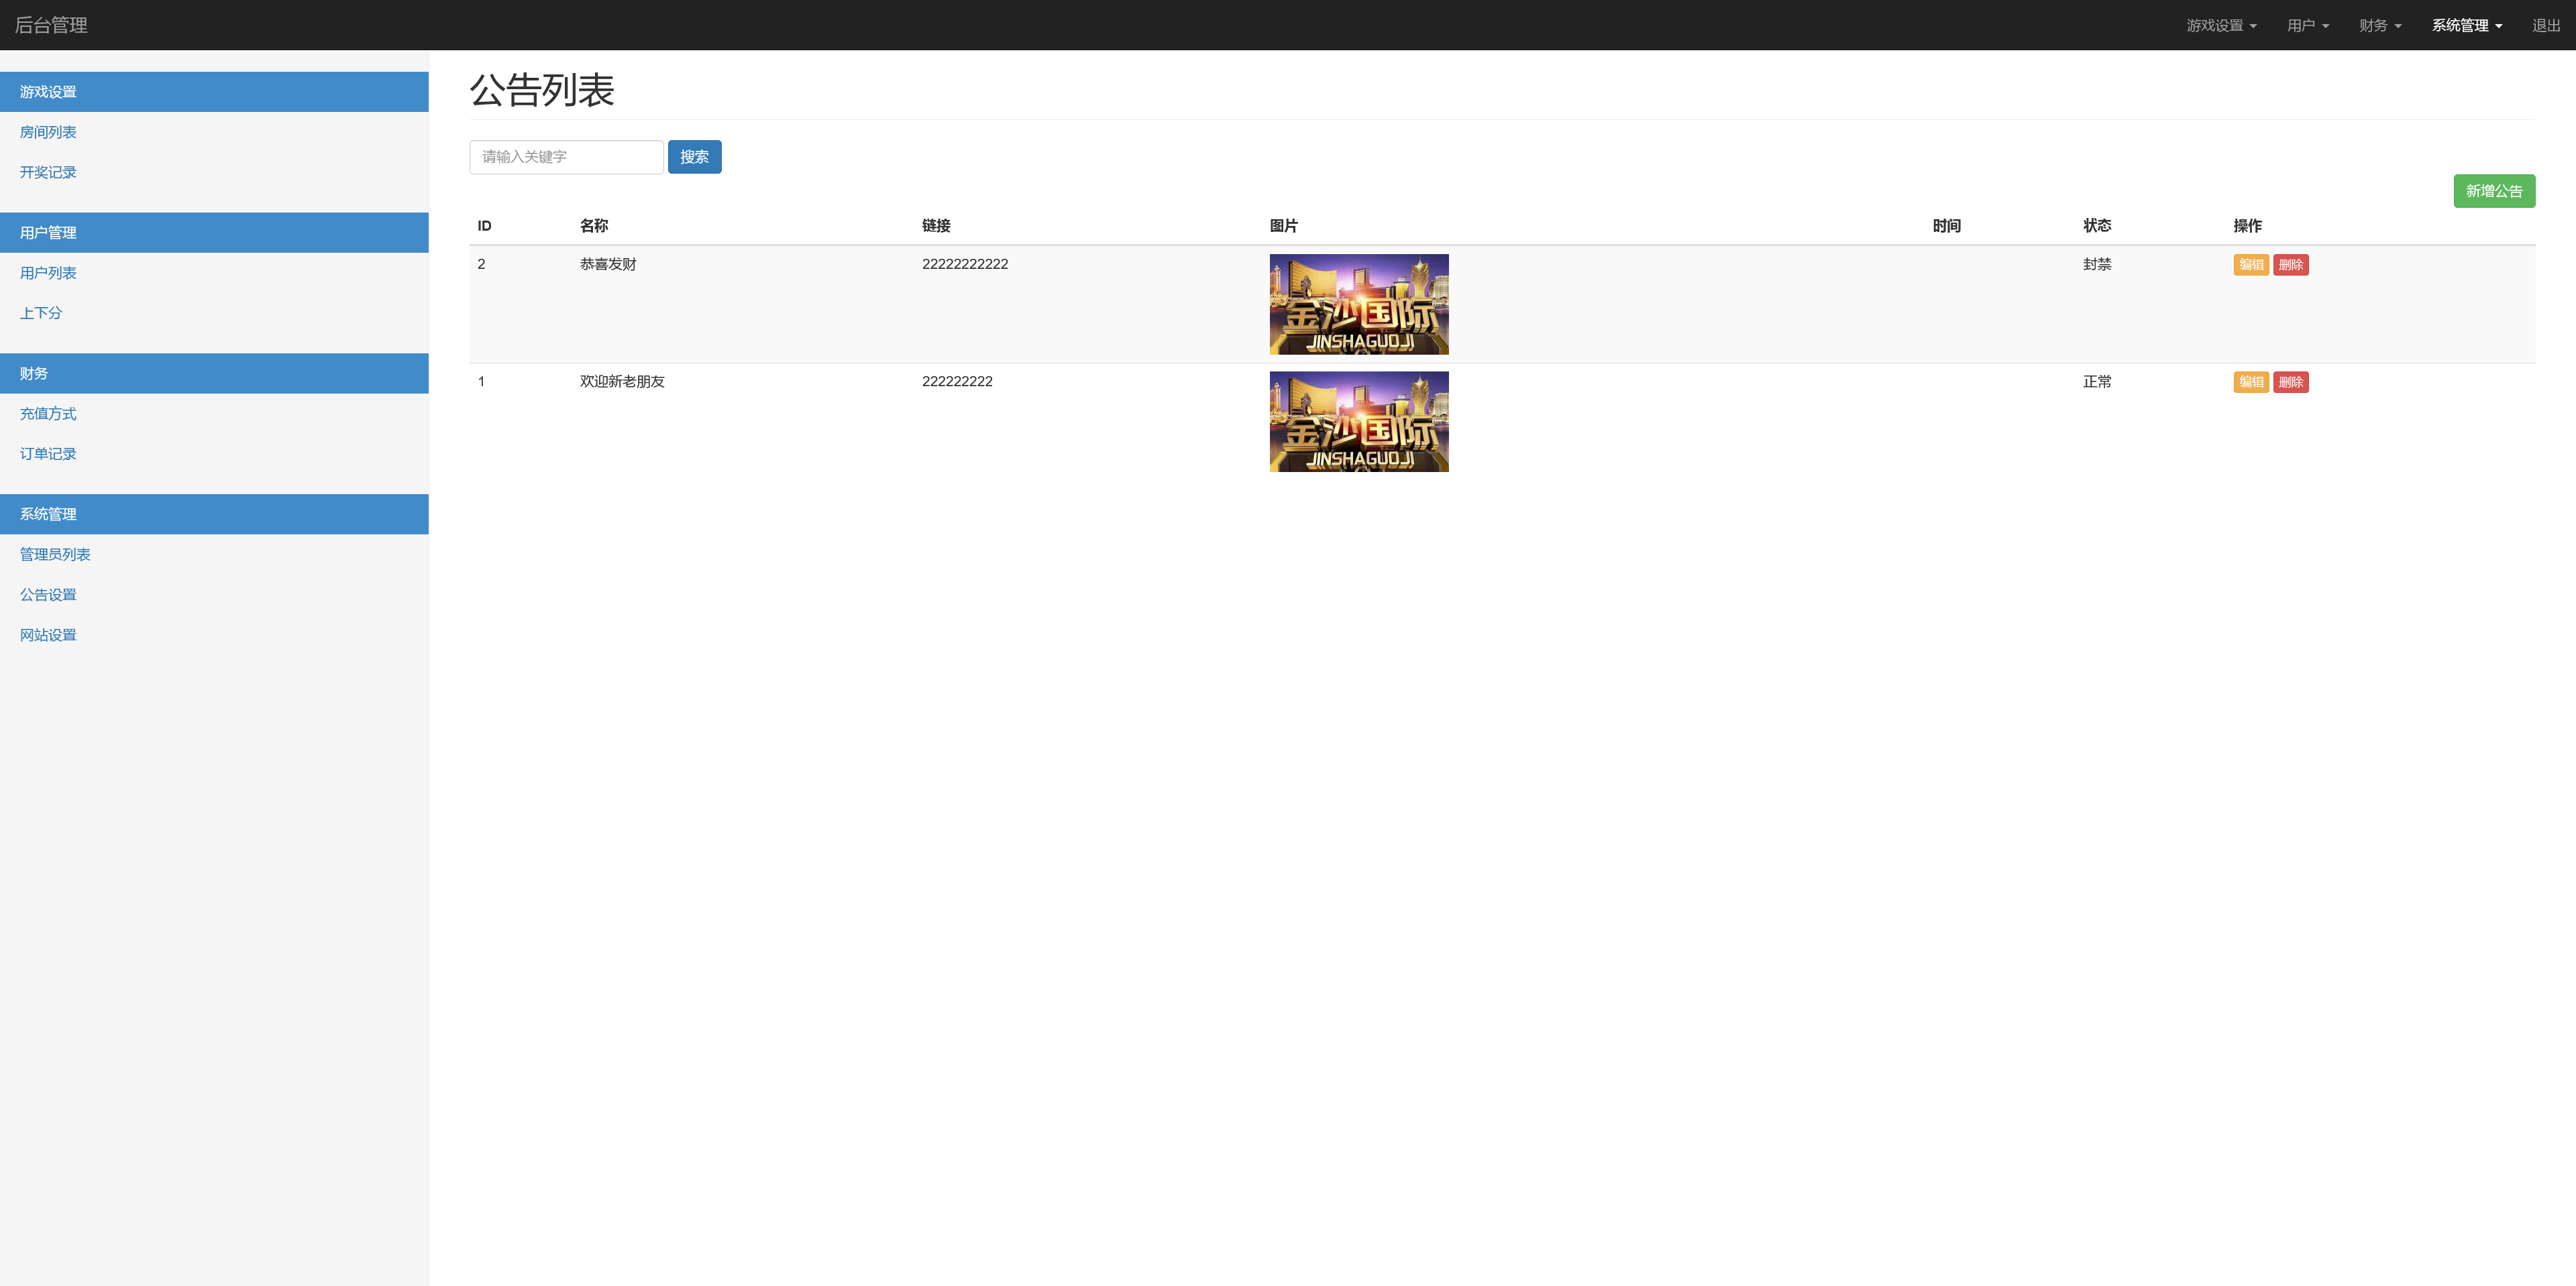Click thumbnail image of 恭喜发财 row
Image resolution: width=2576 pixels, height=1286 pixels.
(1358, 304)
